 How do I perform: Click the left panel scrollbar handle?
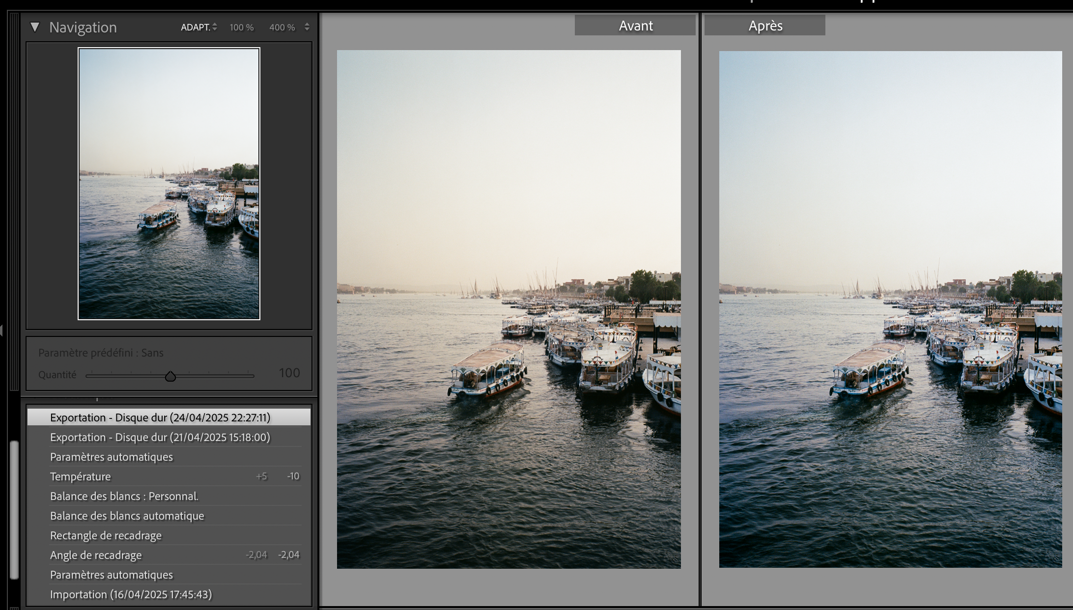pos(14,509)
